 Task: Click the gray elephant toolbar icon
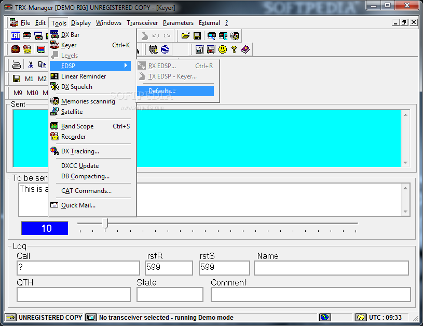point(153,49)
